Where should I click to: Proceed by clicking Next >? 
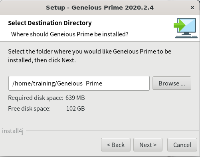148,145
